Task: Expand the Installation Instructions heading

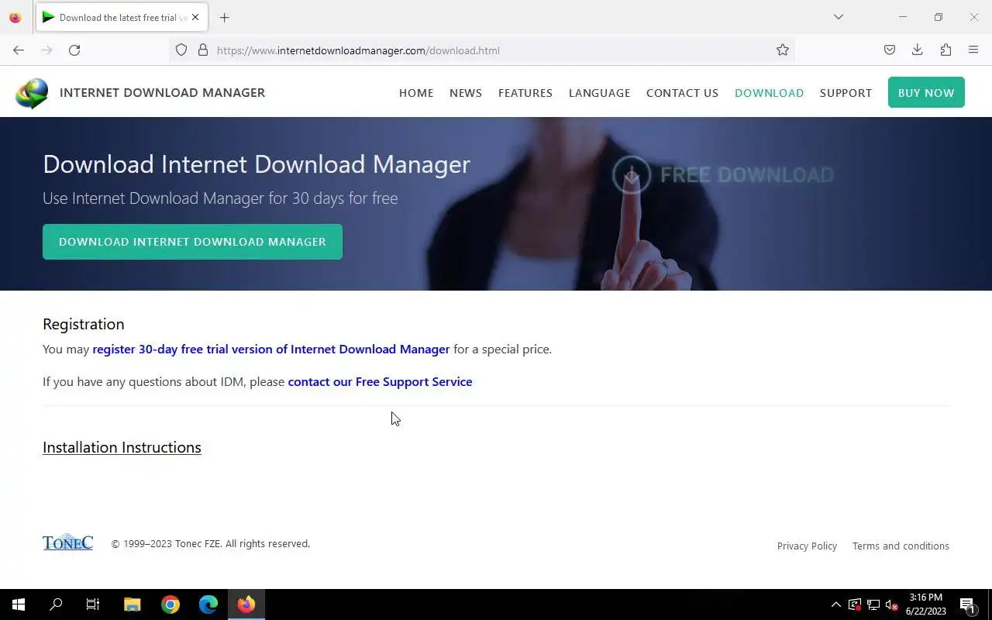Action: pos(122,447)
